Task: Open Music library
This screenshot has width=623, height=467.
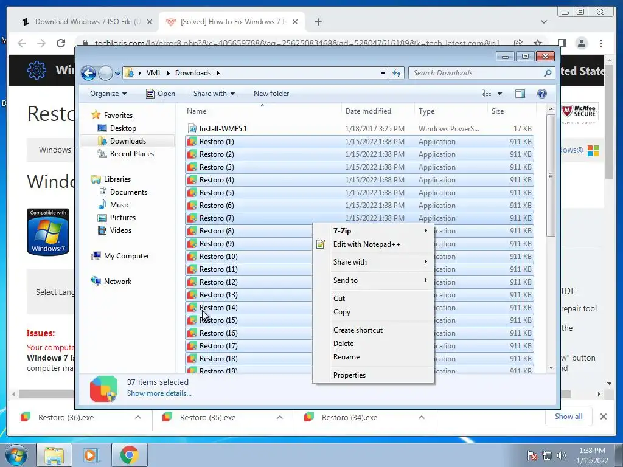Action: (x=119, y=205)
